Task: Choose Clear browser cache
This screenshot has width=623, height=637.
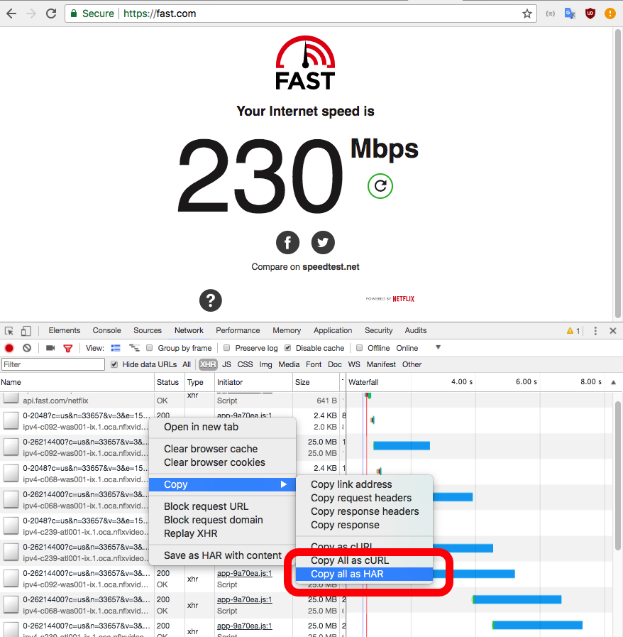Action: pyautogui.click(x=222, y=449)
